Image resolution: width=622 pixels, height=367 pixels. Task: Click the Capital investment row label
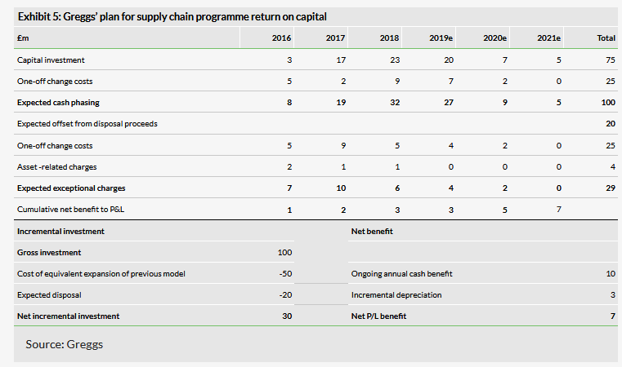tap(51, 60)
